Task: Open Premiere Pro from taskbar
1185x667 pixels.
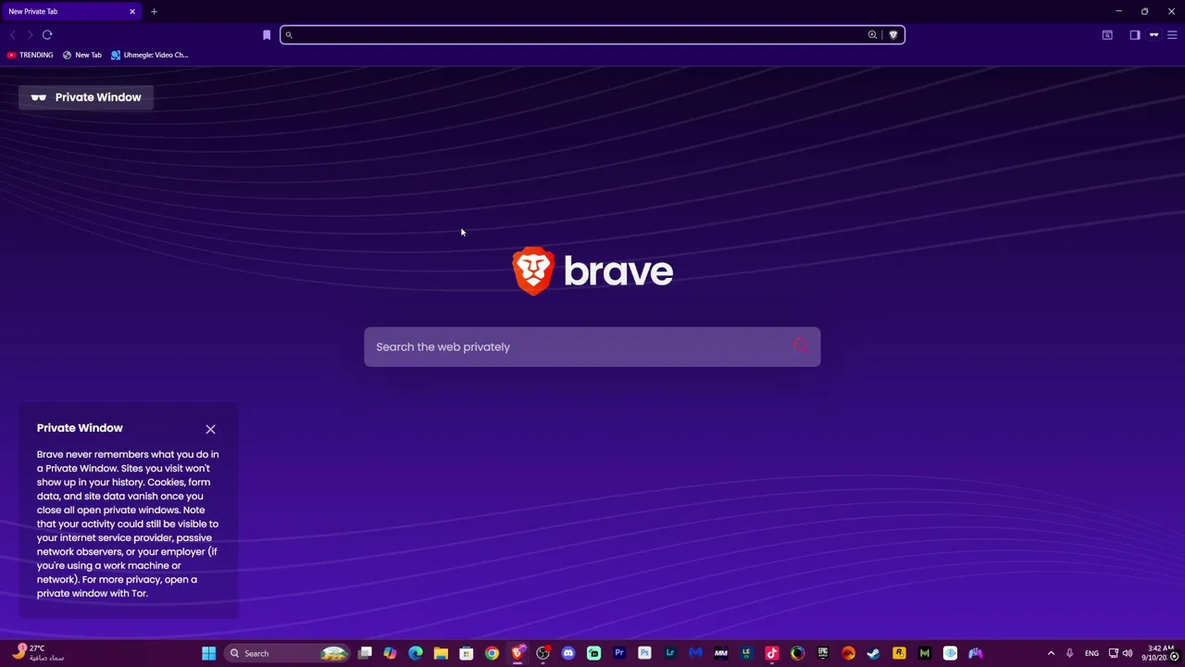Action: click(x=619, y=653)
